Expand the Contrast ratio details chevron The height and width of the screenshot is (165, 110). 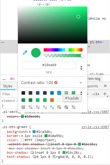(81, 82)
